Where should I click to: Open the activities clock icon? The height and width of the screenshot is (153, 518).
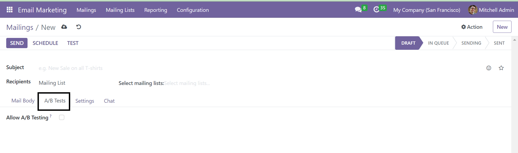[x=376, y=10]
